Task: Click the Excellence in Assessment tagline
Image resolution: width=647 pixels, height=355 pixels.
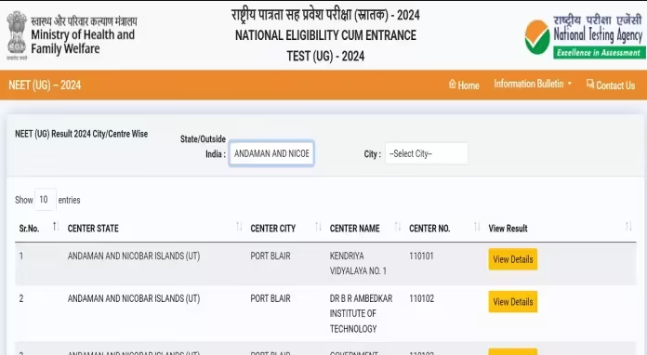Action: click(x=599, y=53)
